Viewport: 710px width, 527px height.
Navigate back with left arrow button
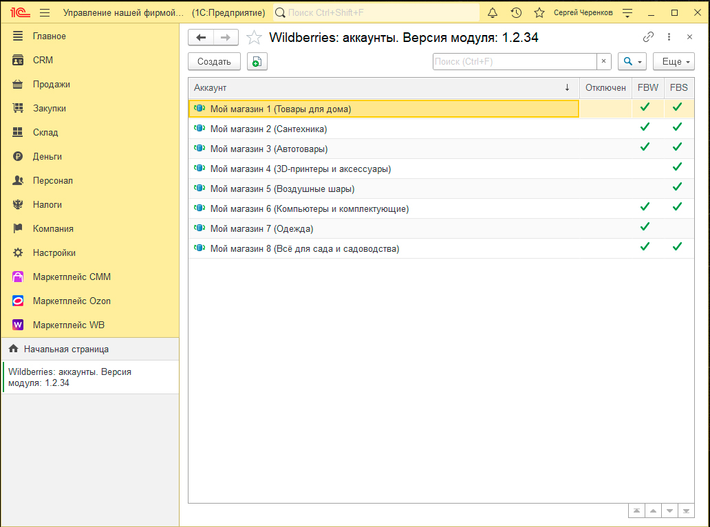[201, 37]
